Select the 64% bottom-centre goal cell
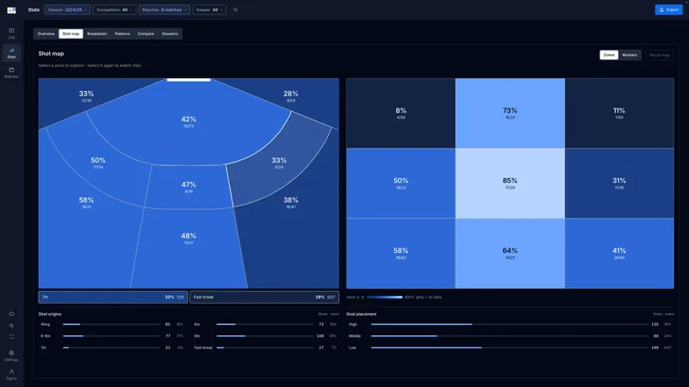Viewport: 689px width, 387px height. pyautogui.click(x=510, y=253)
